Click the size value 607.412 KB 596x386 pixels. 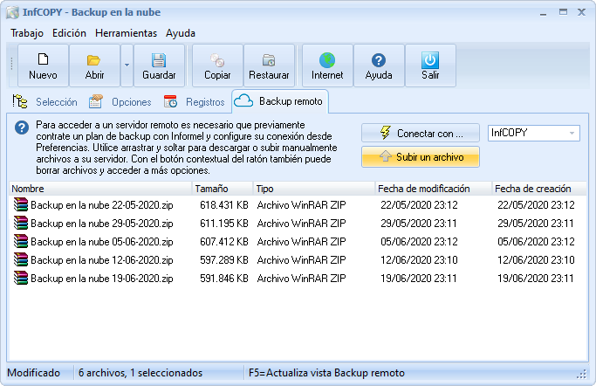click(224, 242)
